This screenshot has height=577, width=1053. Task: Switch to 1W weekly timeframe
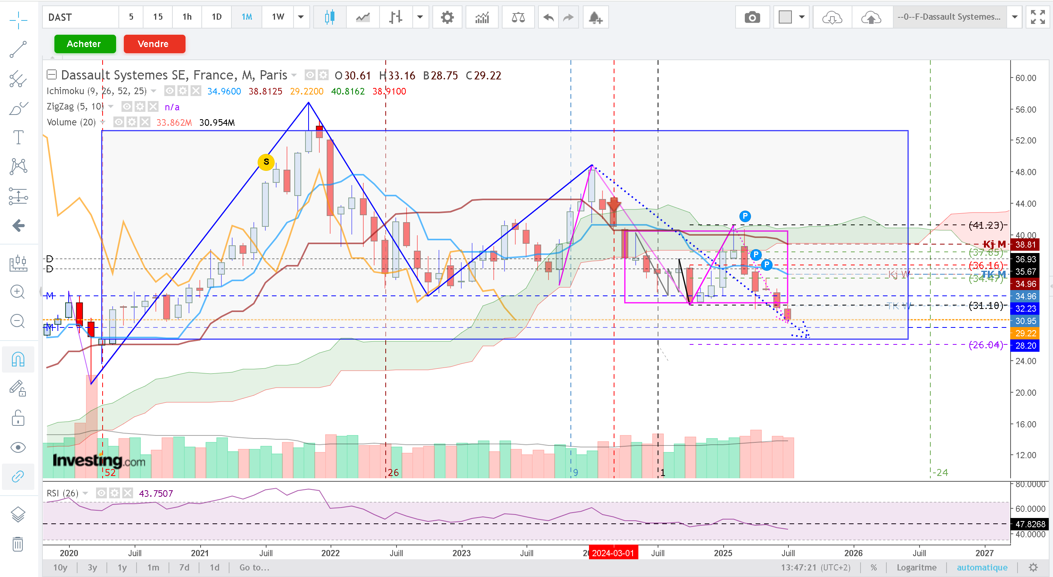pyautogui.click(x=278, y=17)
